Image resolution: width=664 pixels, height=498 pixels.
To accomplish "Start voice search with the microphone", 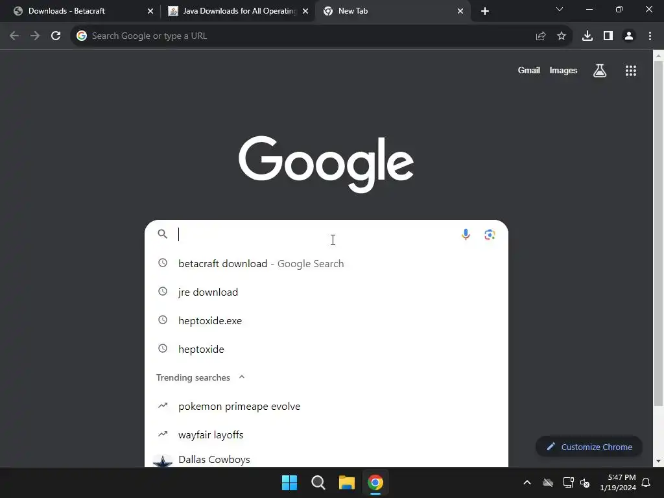I will coord(466,234).
